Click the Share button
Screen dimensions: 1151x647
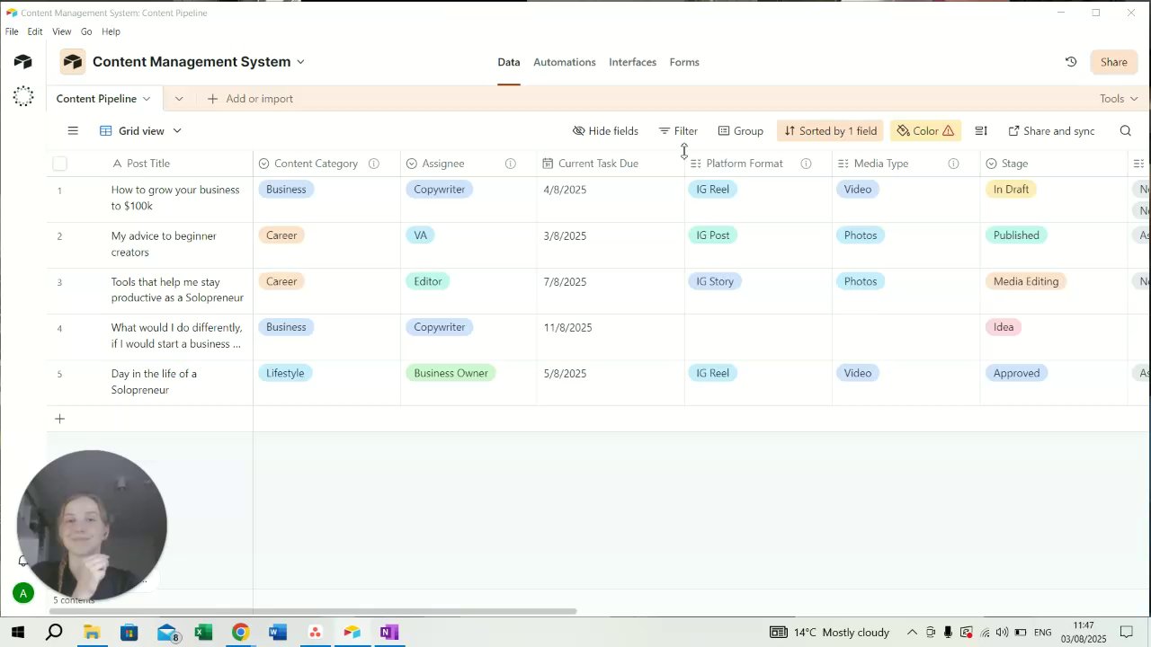coord(1113,62)
